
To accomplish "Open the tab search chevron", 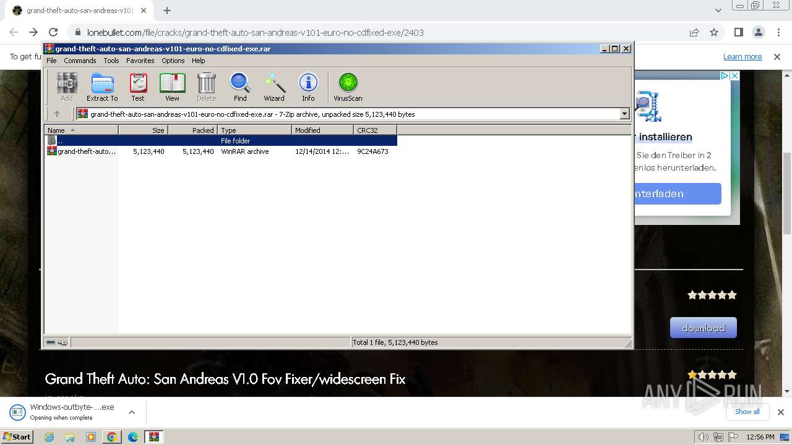I will (x=718, y=11).
